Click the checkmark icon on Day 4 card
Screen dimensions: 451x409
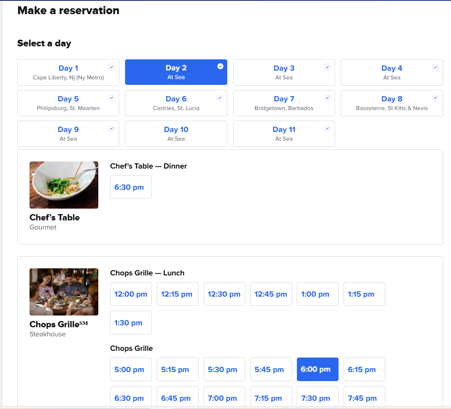pyautogui.click(x=435, y=67)
